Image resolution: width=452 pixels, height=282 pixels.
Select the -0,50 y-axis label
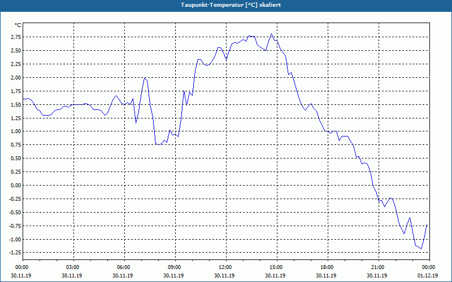pos(15,213)
